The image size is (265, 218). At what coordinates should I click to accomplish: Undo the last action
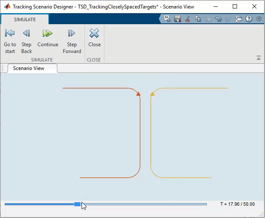(218, 19)
